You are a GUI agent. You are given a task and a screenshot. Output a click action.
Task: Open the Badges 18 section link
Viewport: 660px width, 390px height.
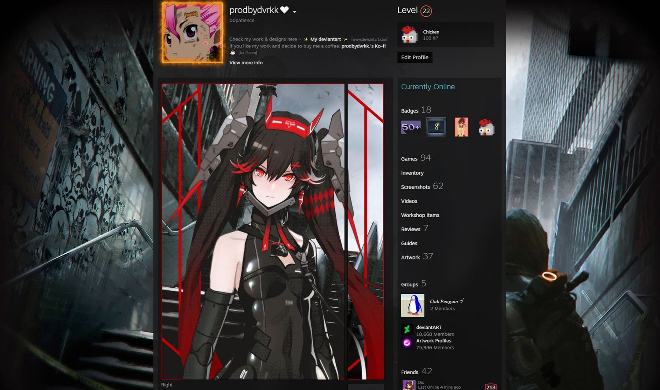coord(416,110)
